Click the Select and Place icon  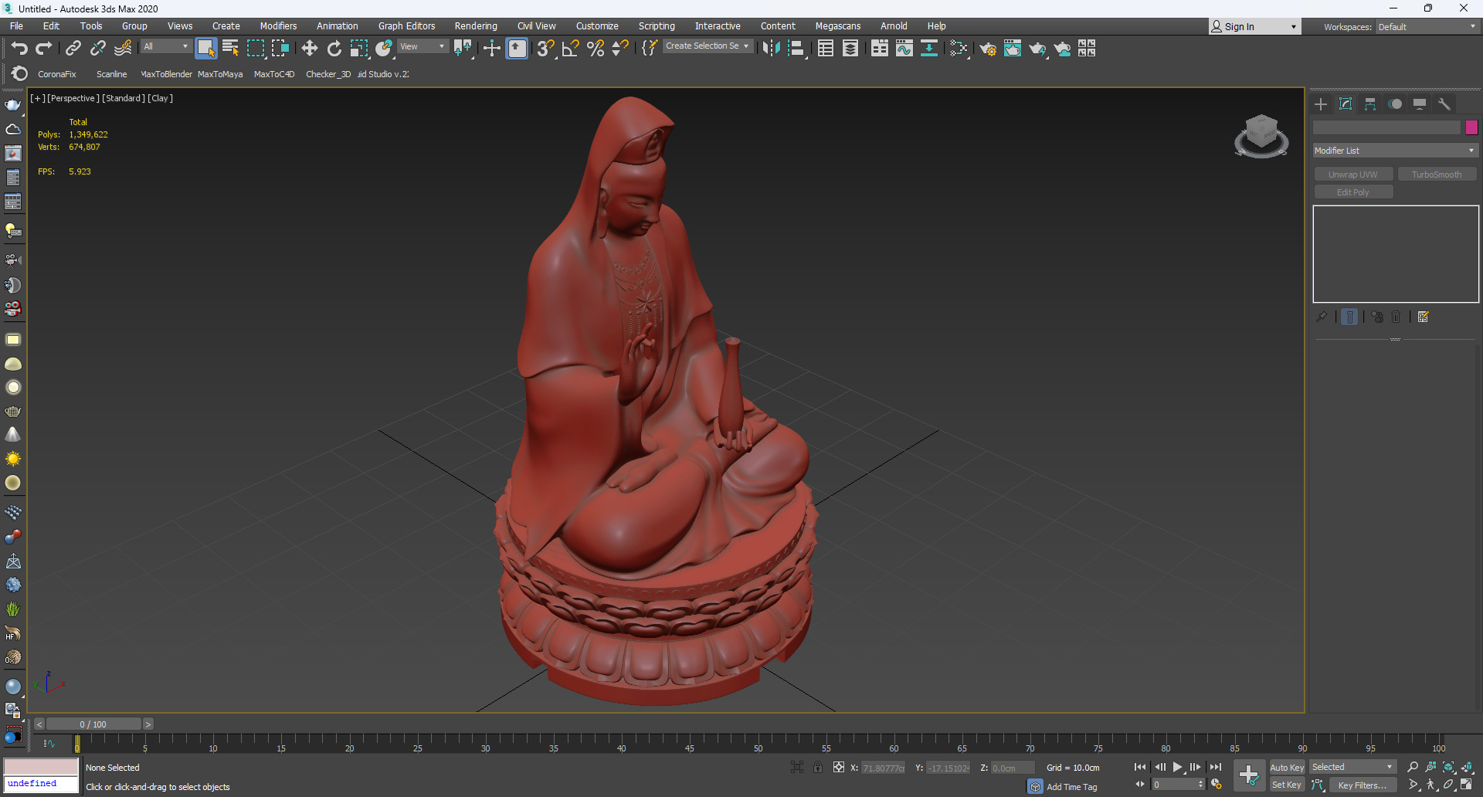384,49
